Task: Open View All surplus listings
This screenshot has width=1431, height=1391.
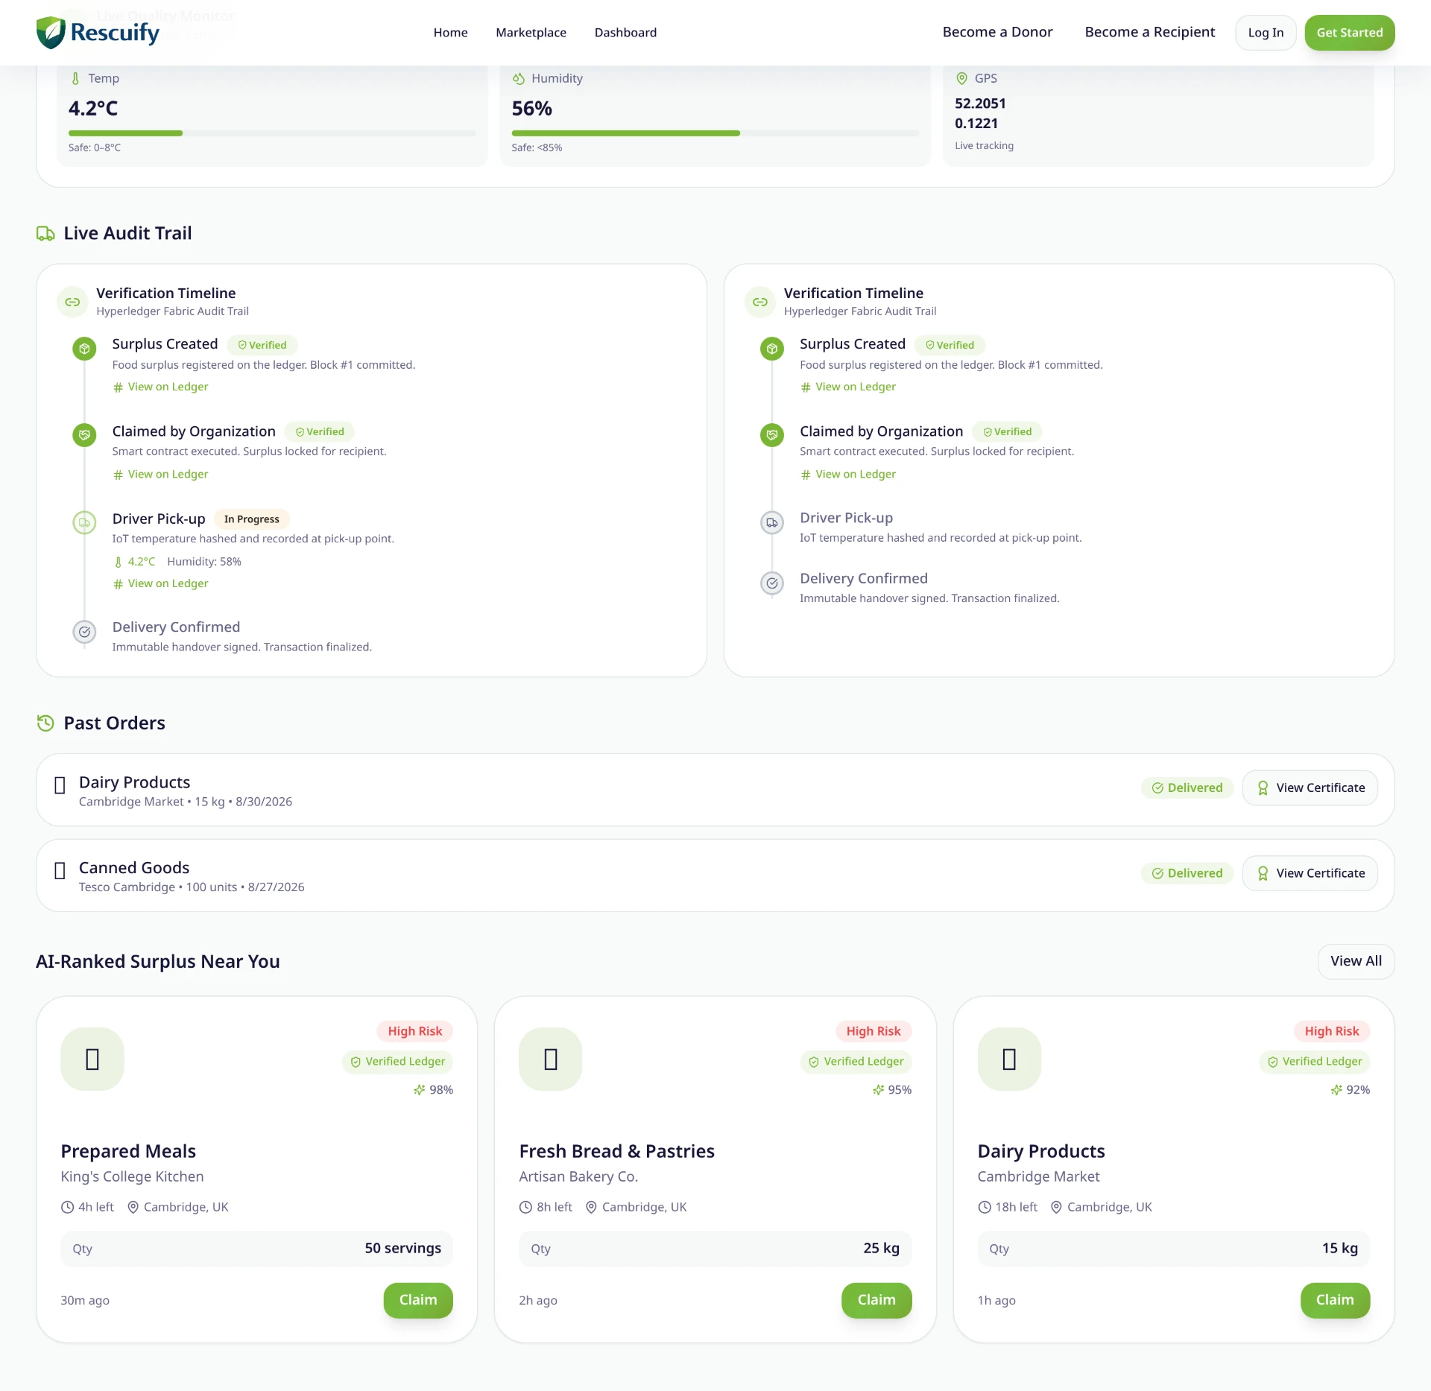Action: 1356,961
